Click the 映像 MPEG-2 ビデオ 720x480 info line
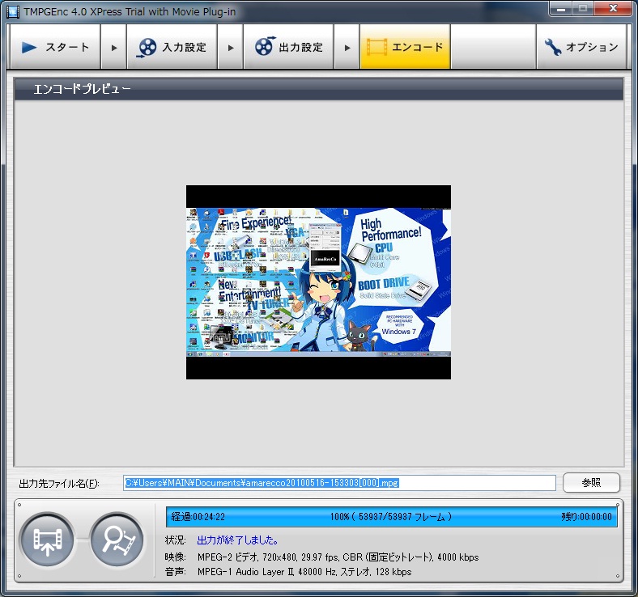The height and width of the screenshot is (597, 638). coord(322,557)
